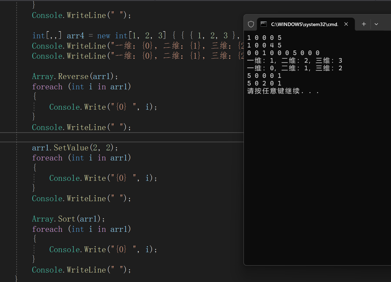Close the cmd.exe terminal tab
This screenshot has width=391, height=282.
346,24
